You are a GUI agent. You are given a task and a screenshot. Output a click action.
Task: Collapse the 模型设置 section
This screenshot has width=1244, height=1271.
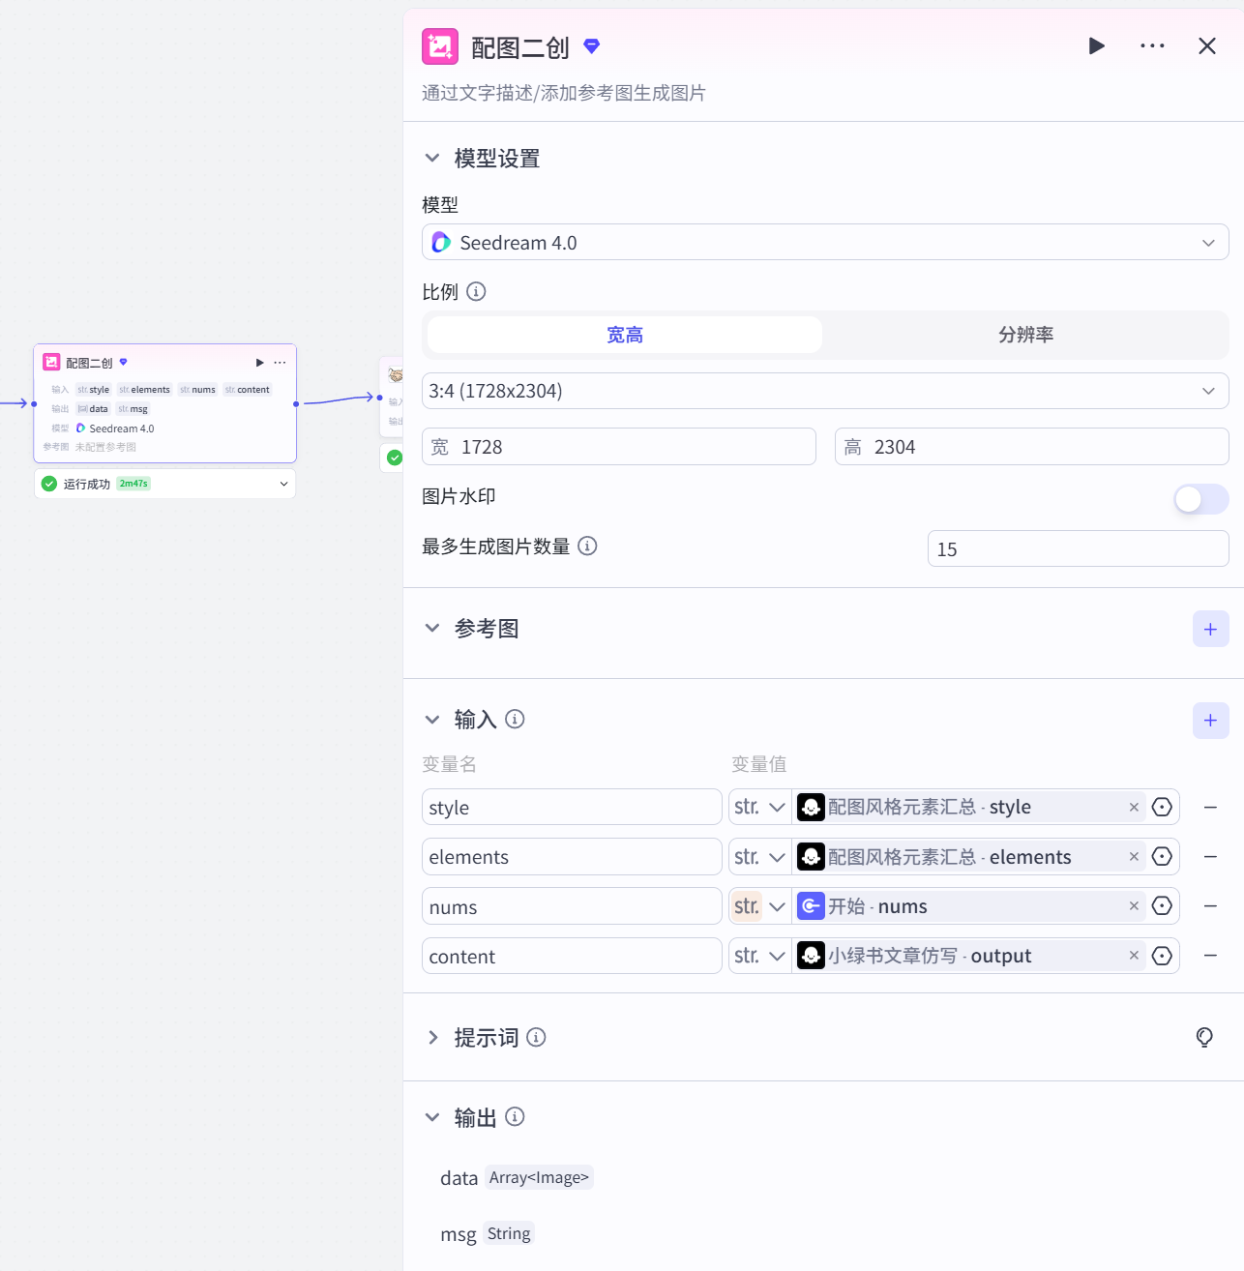(432, 158)
